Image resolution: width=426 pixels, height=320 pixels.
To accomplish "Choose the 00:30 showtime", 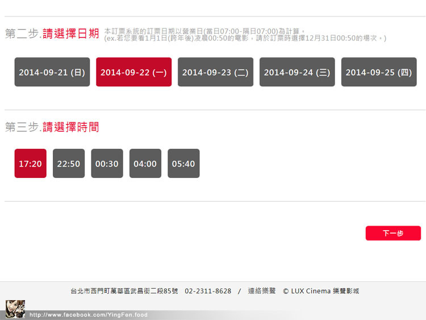I will coord(107,163).
